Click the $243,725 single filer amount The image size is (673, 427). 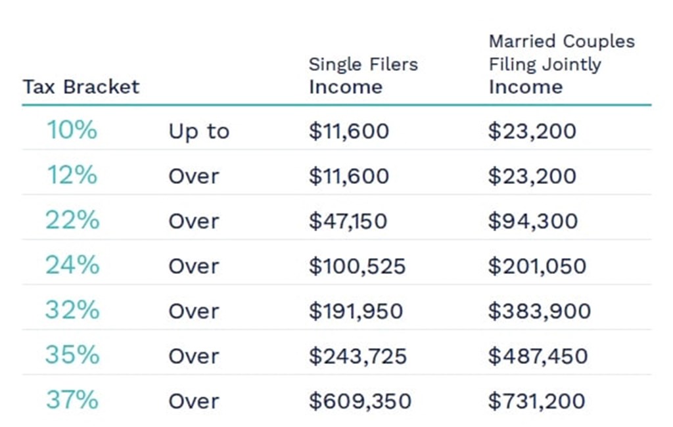tap(358, 356)
